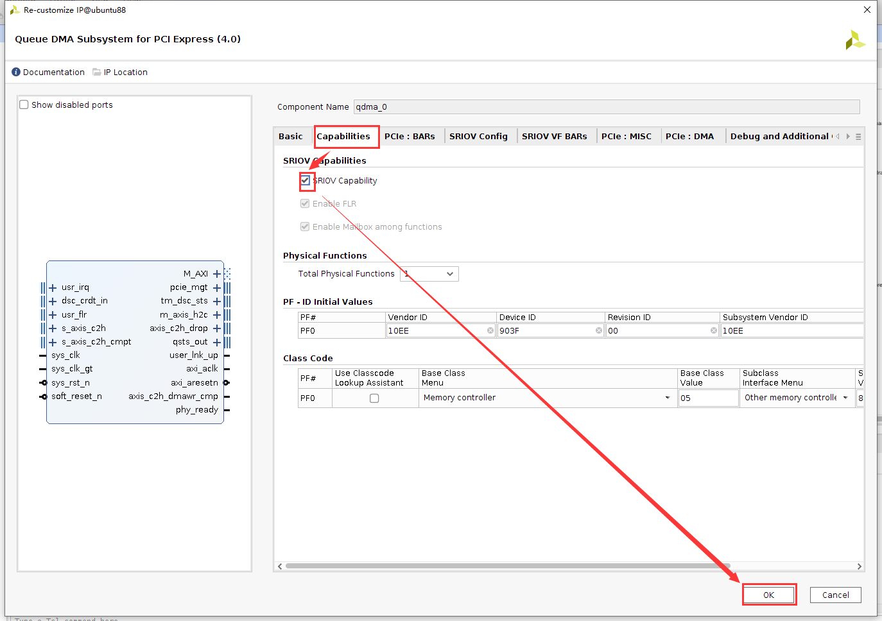Select the sys_clk_gt port label
The image size is (882, 621).
pos(72,368)
